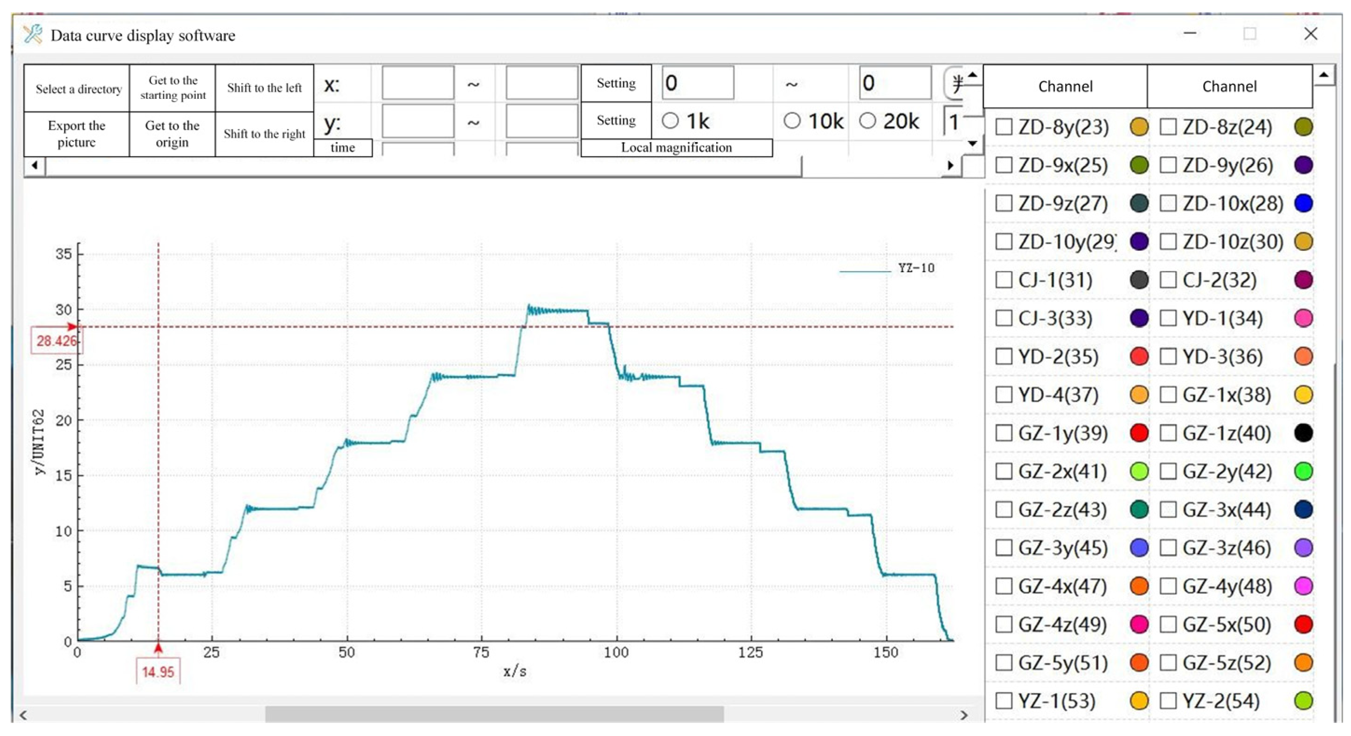The width and height of the screenshot is (1351, 736).
Task: Click the YD-1(34) pink color swatch
Action: click(1303, 319)
